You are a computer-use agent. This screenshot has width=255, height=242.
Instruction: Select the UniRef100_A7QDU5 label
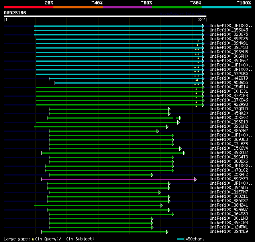[229, 109]
